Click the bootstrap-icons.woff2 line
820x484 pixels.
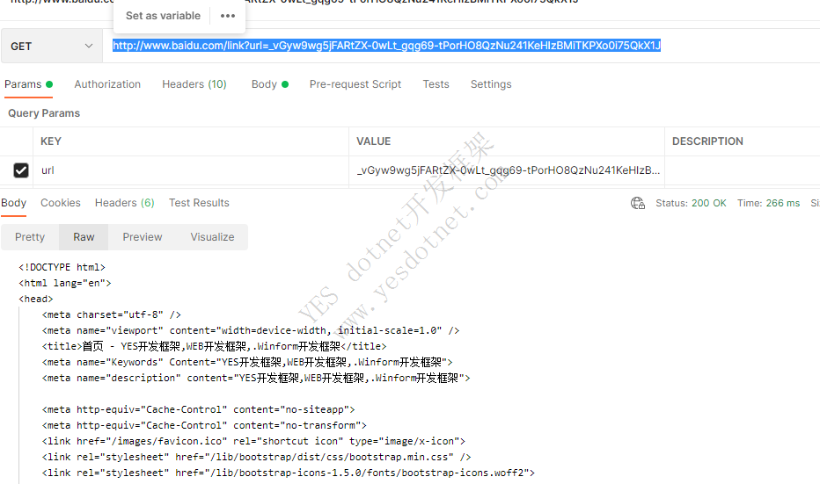point(289,473)
